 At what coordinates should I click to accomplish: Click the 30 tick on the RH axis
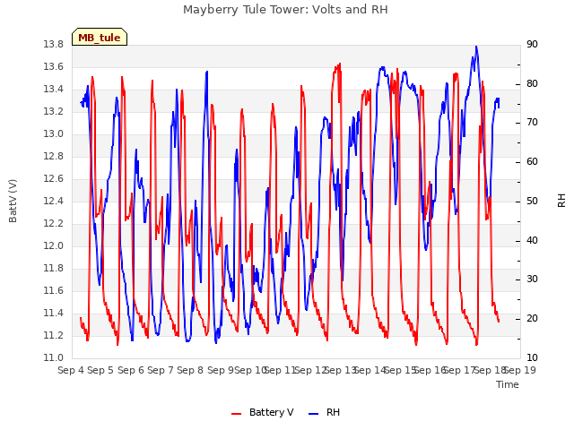[x=532, y=279]
